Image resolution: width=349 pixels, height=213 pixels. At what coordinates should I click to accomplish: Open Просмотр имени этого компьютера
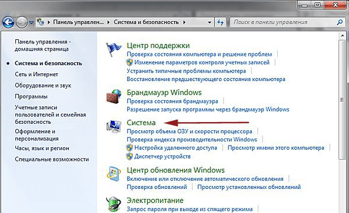(x=276, y=148)
